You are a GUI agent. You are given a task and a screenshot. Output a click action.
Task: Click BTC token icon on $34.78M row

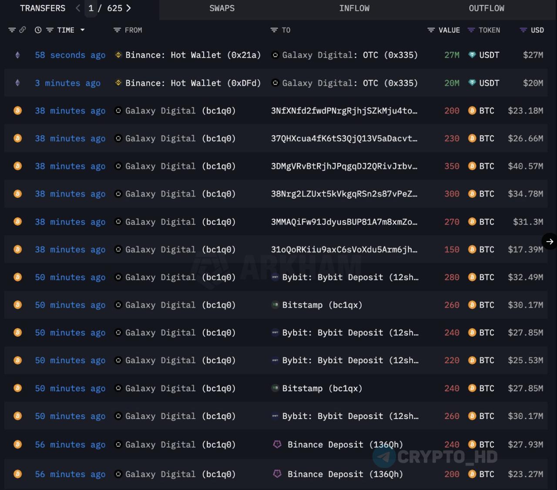(x=472, y=194)
